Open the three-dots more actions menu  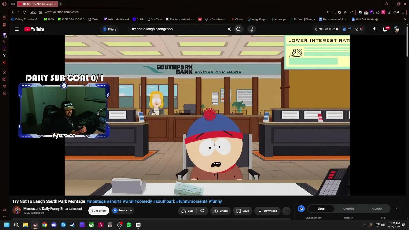coord(287,211)
